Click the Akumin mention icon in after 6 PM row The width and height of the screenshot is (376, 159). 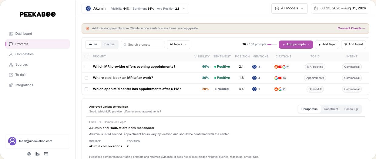254,89
